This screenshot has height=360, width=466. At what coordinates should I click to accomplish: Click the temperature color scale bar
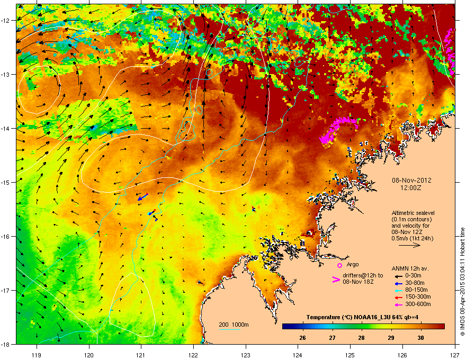(x=363, y=327)
